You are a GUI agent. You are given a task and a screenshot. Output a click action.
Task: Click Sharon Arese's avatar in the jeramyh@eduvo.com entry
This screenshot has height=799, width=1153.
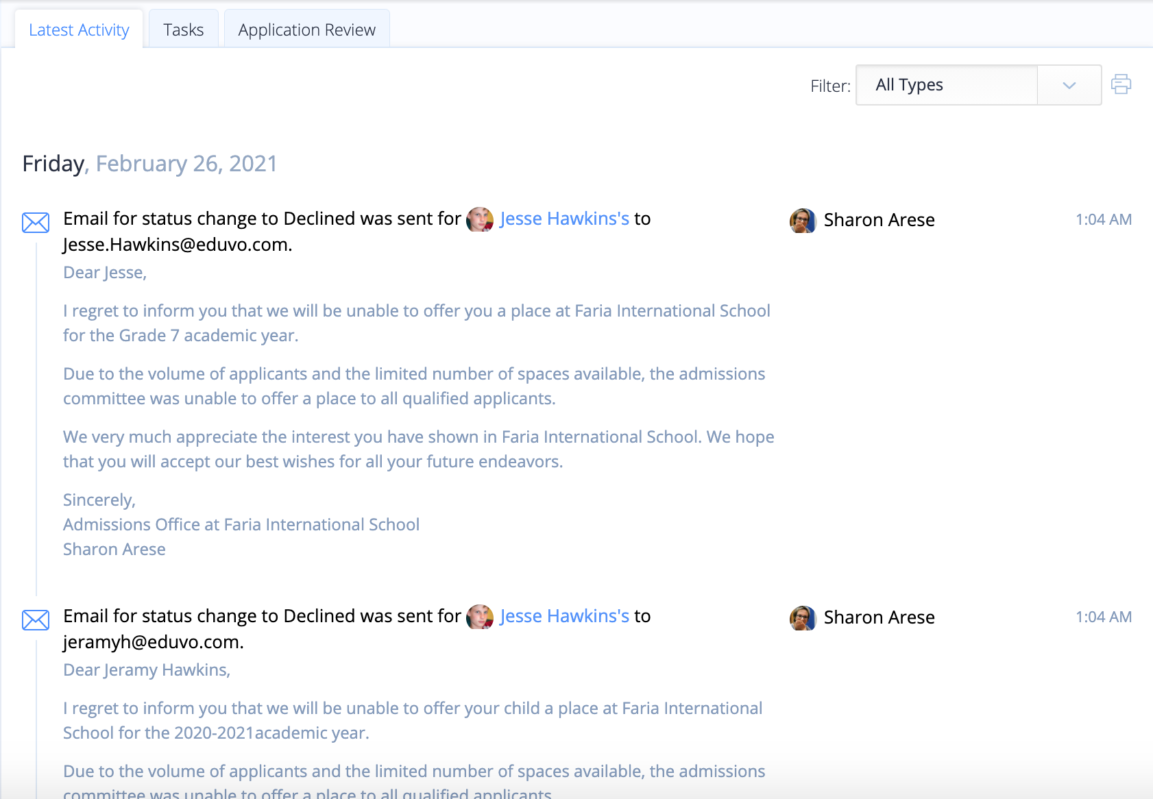click(803, 618)
